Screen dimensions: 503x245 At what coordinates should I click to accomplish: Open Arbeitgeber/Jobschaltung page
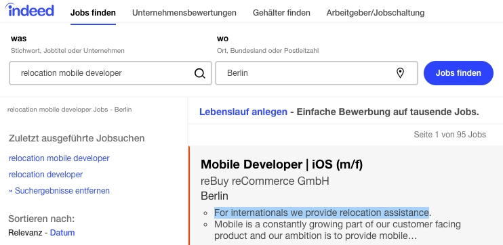376,13
